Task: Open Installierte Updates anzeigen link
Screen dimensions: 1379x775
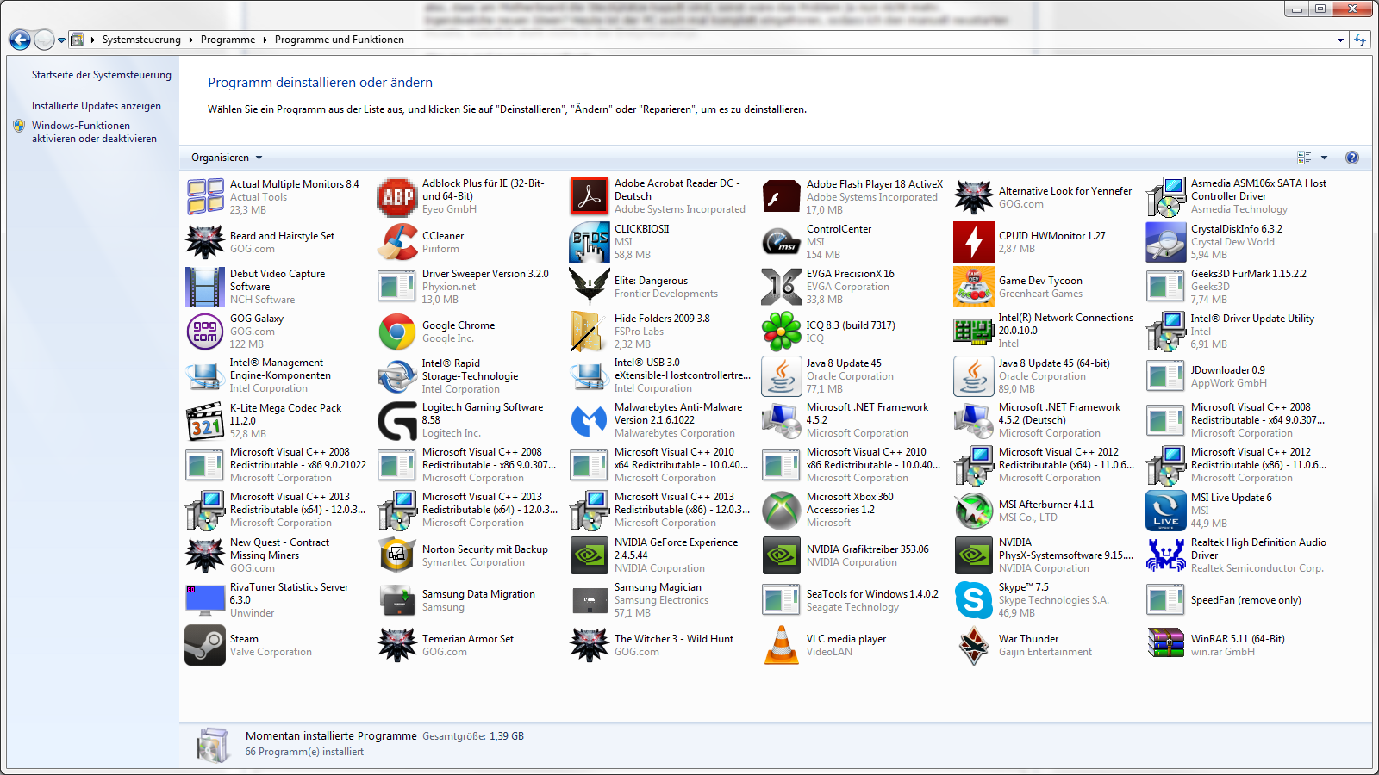Action: click(x=97, y=106)
